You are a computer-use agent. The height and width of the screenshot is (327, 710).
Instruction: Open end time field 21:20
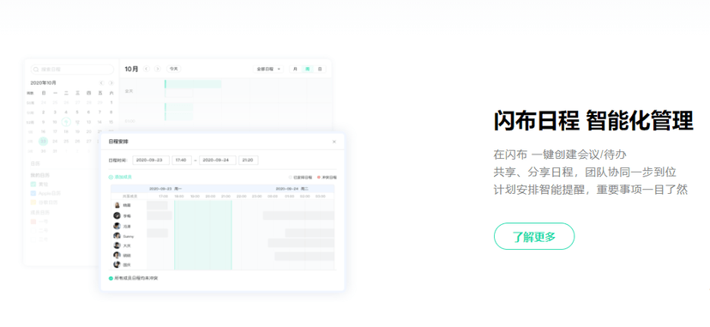click(x=249, y=160)
